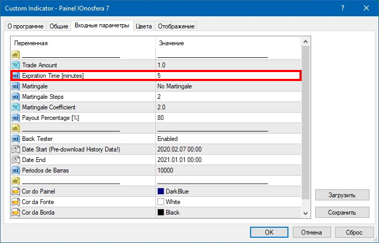Viewport: 379px width, 243px height.
Task: Click the Cor do Painel color icon
Action: [15, 191]
